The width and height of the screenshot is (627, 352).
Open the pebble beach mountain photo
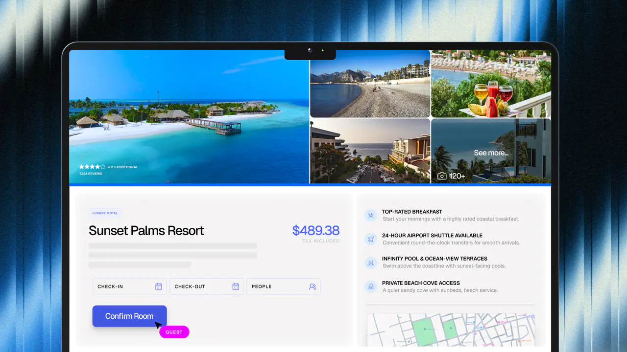[370, 84]
